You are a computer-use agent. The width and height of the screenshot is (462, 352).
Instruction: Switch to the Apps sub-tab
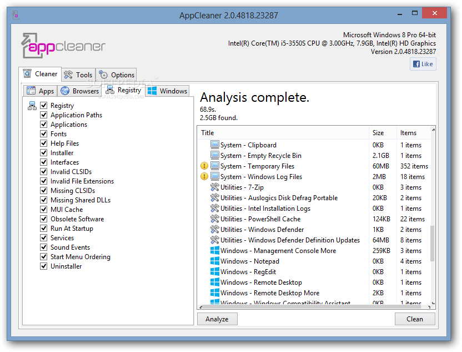pyautogui.click(x=40, y=91)
